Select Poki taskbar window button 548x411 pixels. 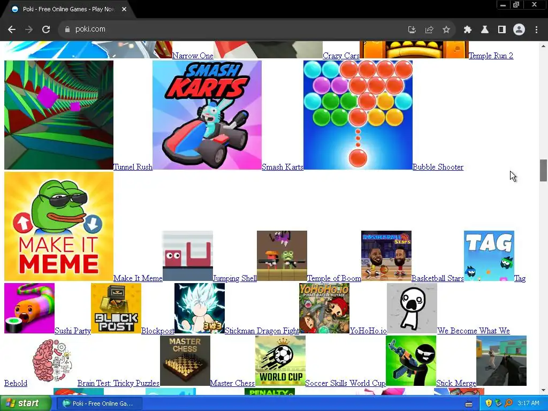(x=98, y=404)
